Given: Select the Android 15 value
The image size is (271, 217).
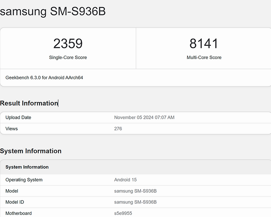Looking at the screenshot, I should pos(125,180).
